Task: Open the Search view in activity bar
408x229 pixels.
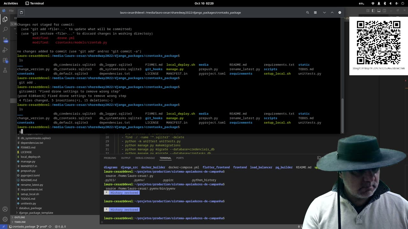Action: coord(5,29)
